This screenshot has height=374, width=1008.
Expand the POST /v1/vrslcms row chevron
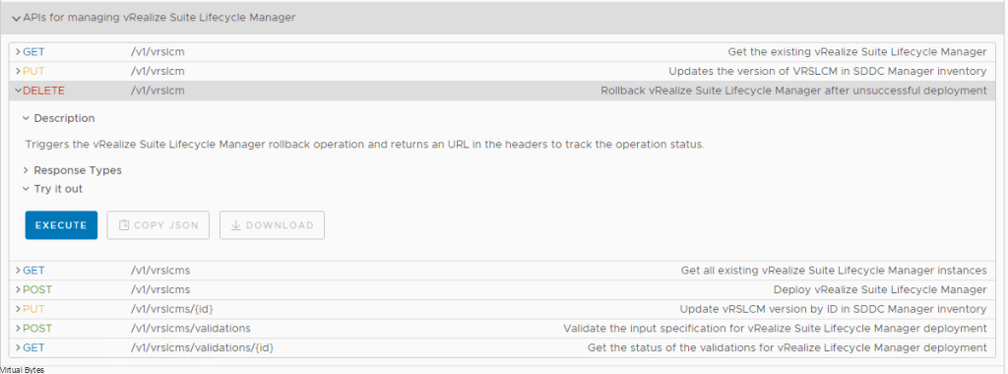click(x=18, y=289)
